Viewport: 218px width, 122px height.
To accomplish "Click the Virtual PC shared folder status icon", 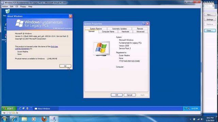I will tap(14, 113).
